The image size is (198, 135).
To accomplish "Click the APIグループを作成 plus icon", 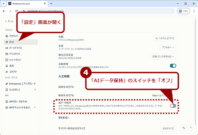I will coord(7,102).
